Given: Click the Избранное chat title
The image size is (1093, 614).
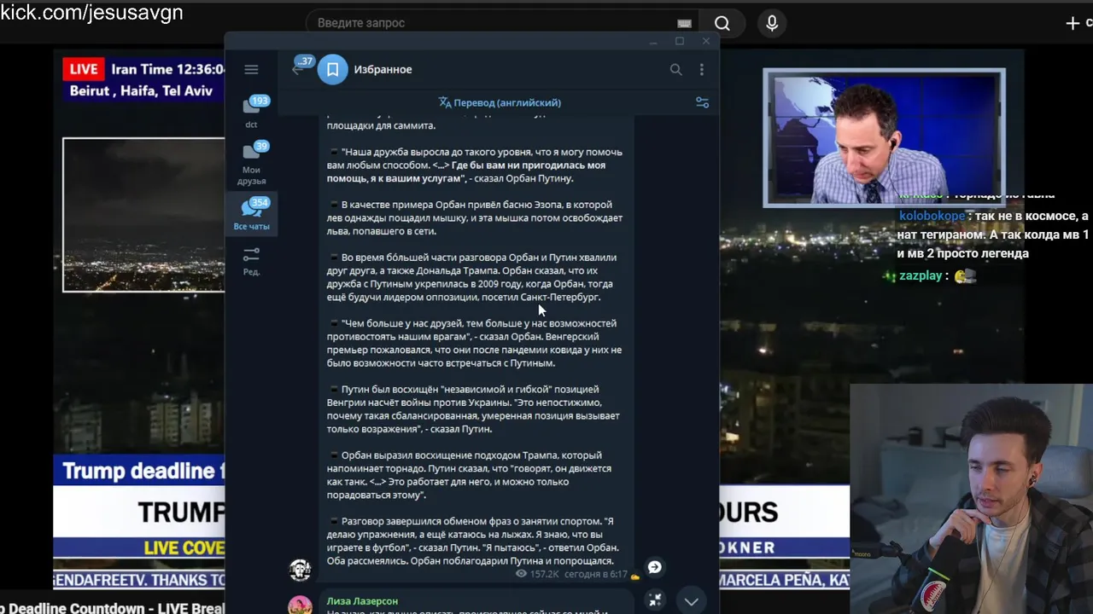Looking at the screenshot, I should click(x=383, y=70).
